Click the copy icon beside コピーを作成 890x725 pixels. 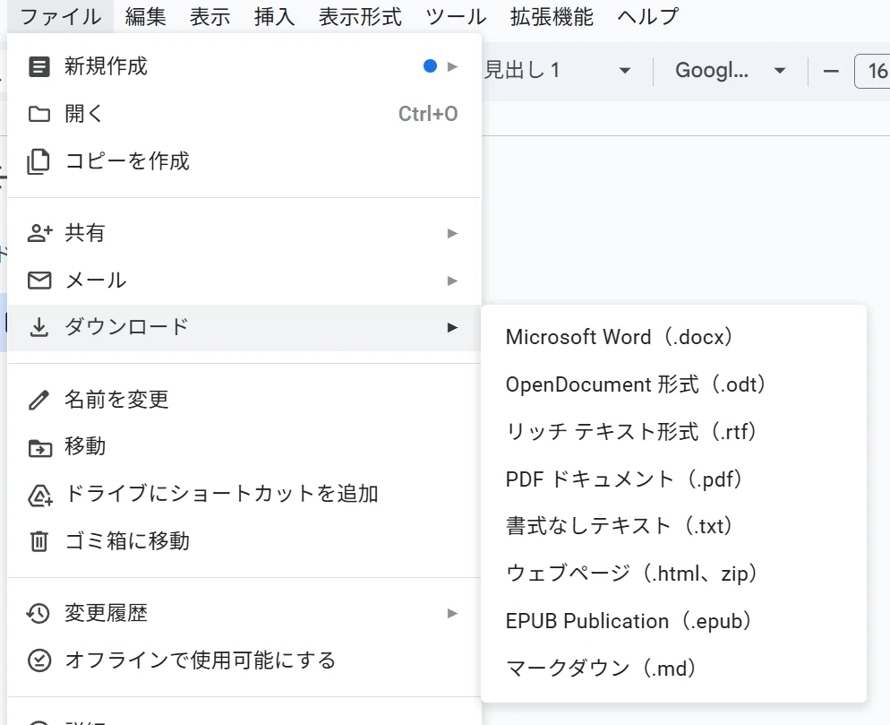(39, 162)
